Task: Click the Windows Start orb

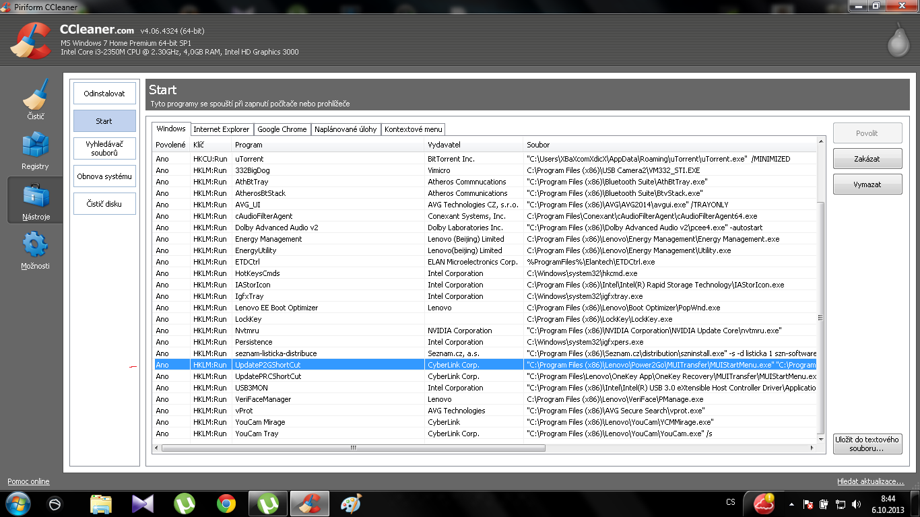Action: (x=18, y=503)
